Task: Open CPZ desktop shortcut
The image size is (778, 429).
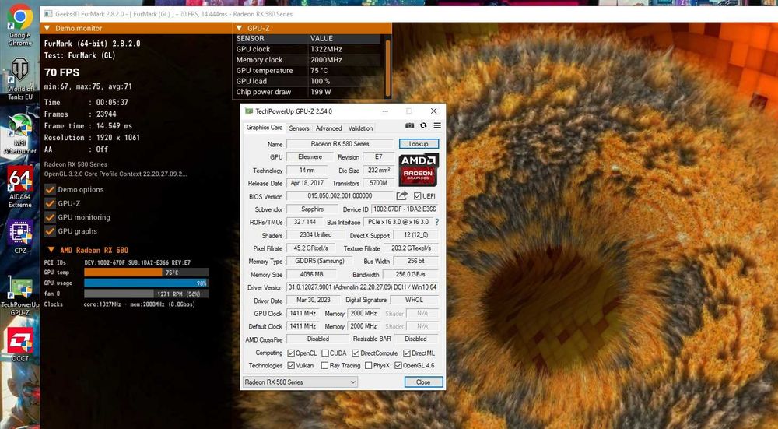Action: tap(20, 237)
